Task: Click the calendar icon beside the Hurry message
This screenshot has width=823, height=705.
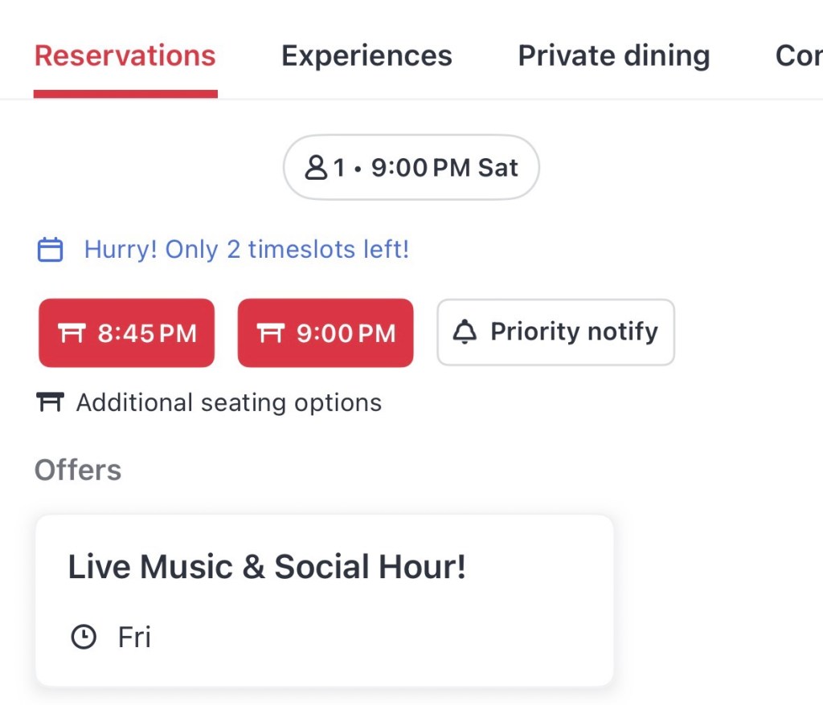Action: pyautogui.click(x=51, y=250)
